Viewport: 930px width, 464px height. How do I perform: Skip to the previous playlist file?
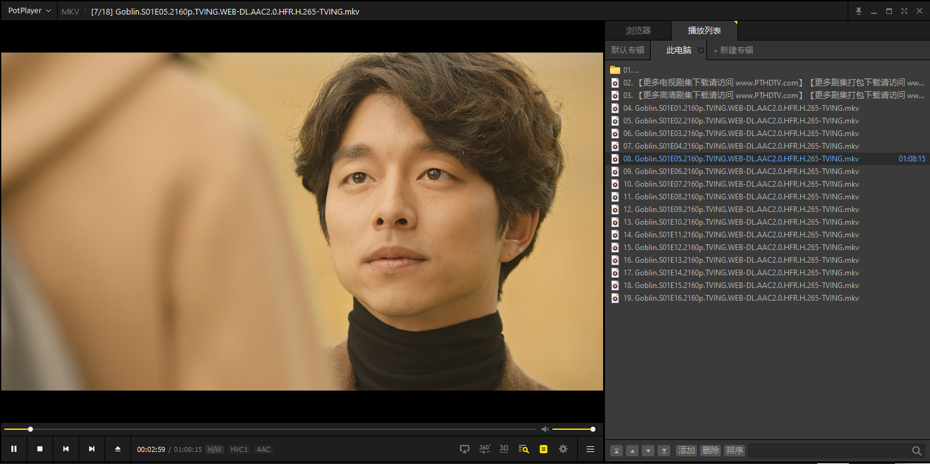[66, 449]
